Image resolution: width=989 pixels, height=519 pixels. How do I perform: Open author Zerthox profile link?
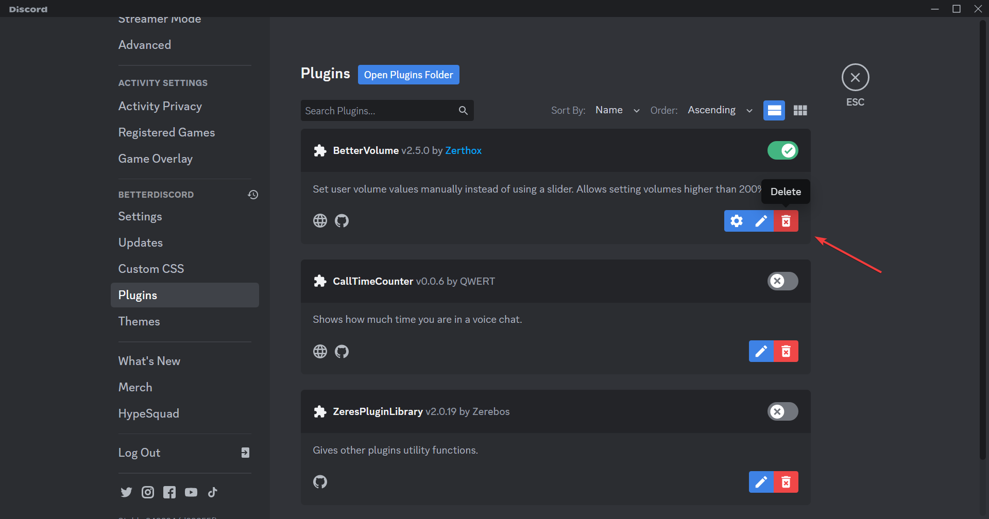tap(464, 150)
